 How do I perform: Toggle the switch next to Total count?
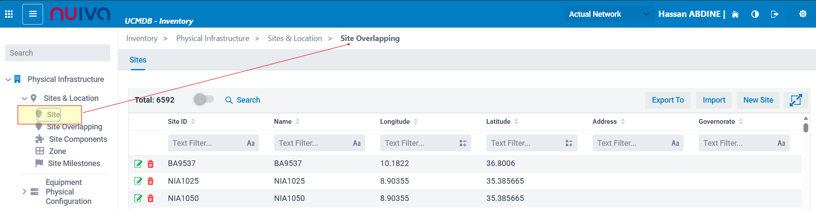203,100
